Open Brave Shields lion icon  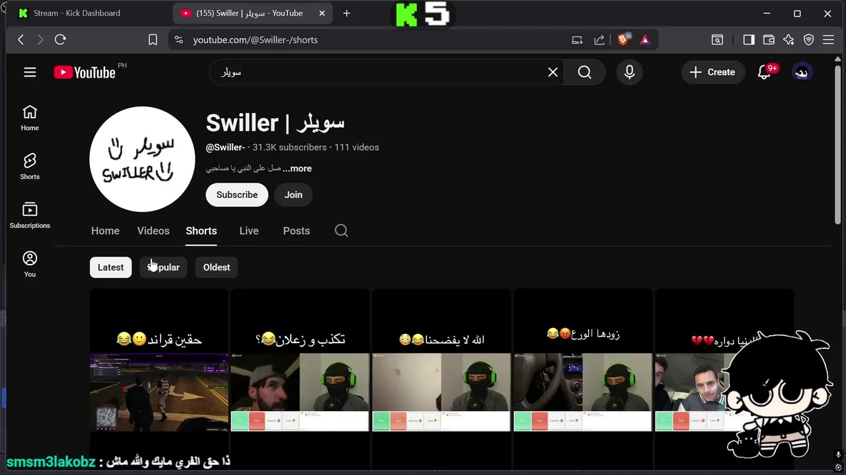[623, 40]
